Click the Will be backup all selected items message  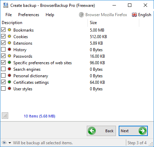[43, 143]
